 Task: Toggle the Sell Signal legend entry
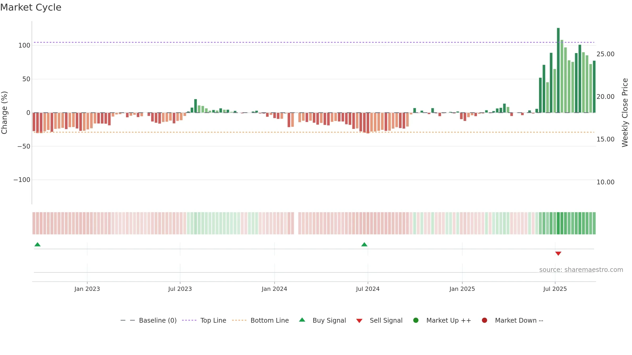tap(379, 320)
